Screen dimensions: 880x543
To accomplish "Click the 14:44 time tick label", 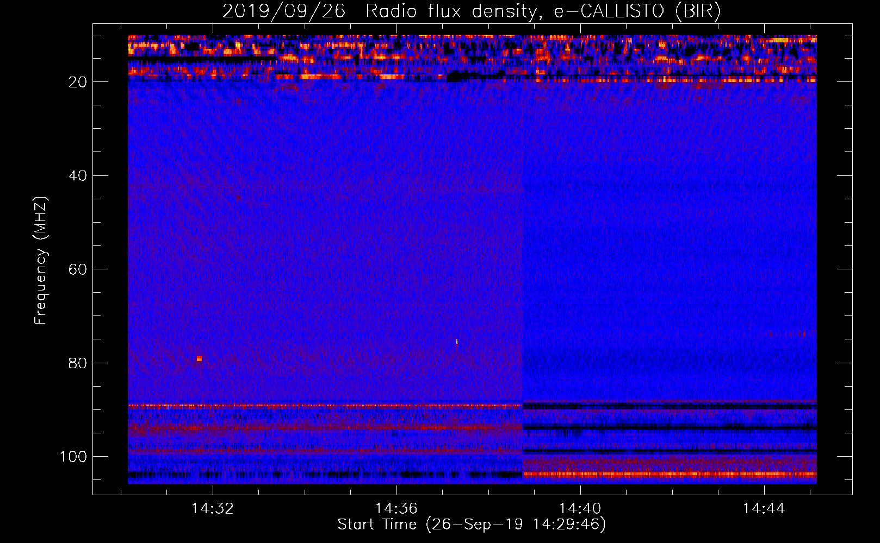I will [x=764, y=508].
